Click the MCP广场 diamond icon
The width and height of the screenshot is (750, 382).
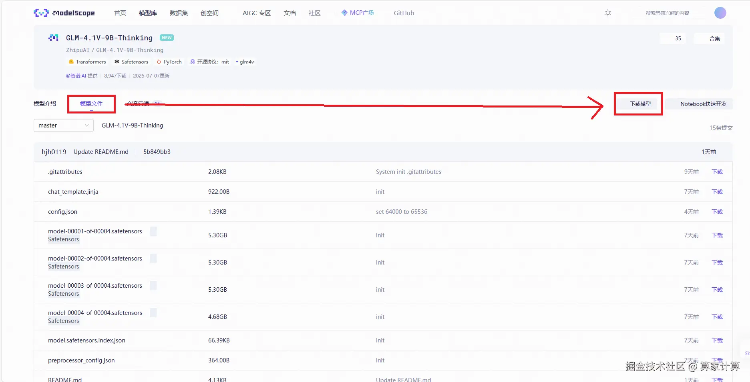click(x=344, y=13)
